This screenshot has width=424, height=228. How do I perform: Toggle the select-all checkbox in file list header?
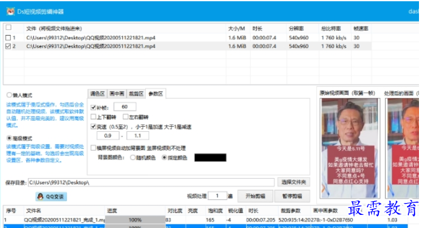coord(8,27)
